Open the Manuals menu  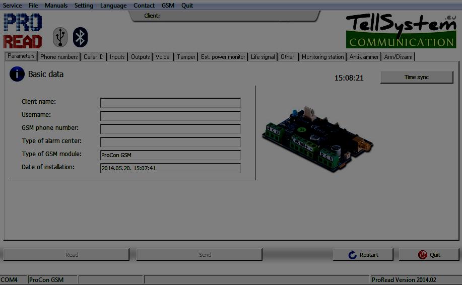(x=56, y=6)
